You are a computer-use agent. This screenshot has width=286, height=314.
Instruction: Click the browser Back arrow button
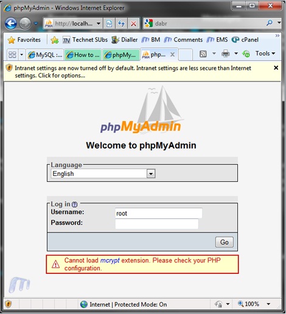11,23
